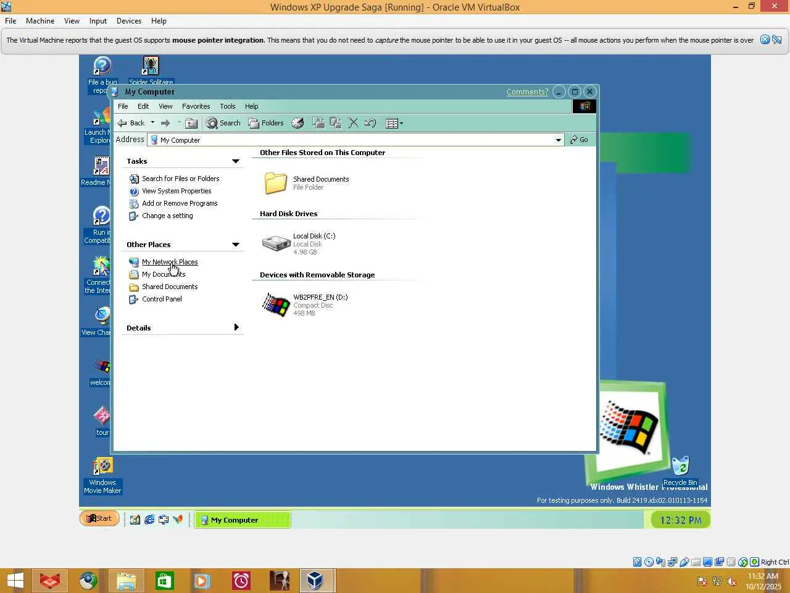Show the Folders pane

(x=266, y=123)
